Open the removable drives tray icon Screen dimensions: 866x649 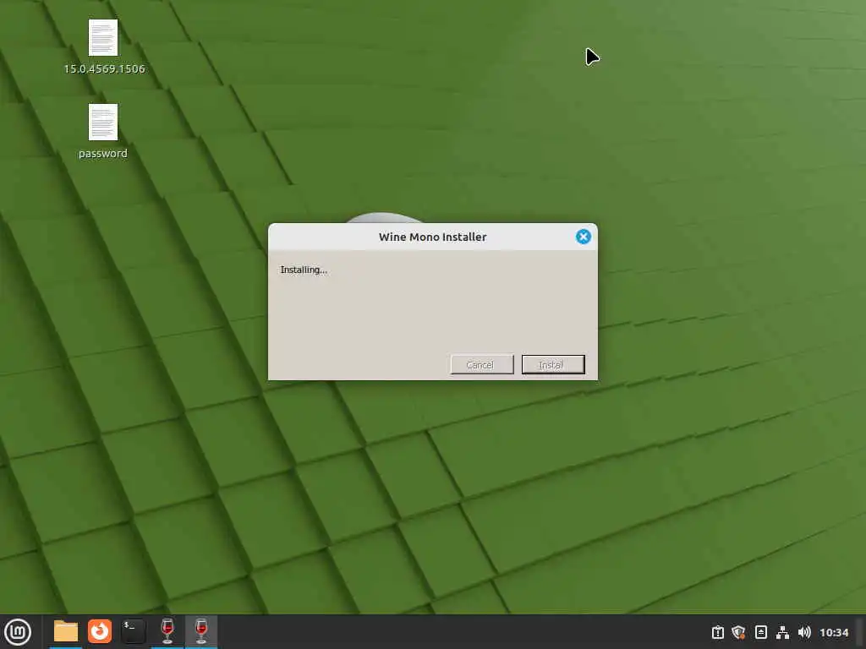tap(761, 632)
